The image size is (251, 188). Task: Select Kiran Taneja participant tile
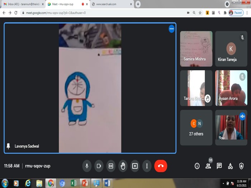tap(231, 49)
